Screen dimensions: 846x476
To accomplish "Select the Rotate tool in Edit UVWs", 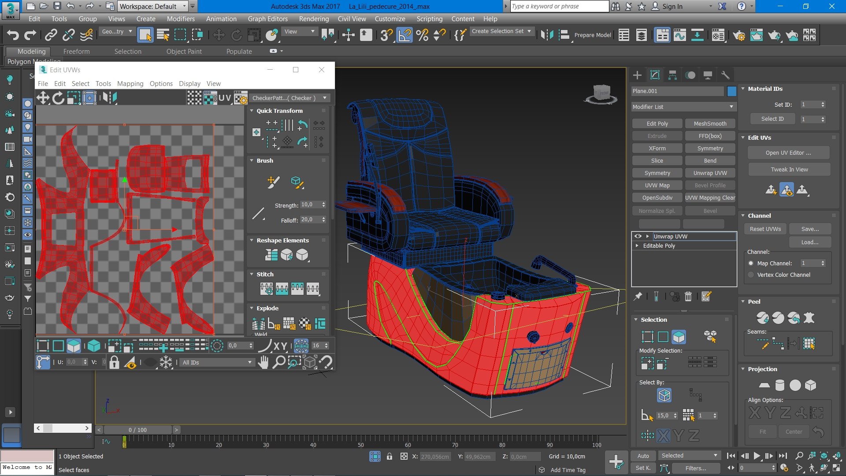I will click(x=58, y=97).
